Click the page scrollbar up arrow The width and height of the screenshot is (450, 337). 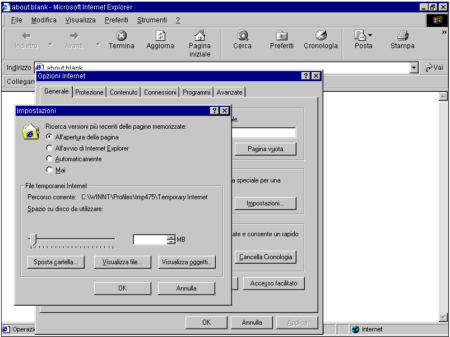pos(443,97)
